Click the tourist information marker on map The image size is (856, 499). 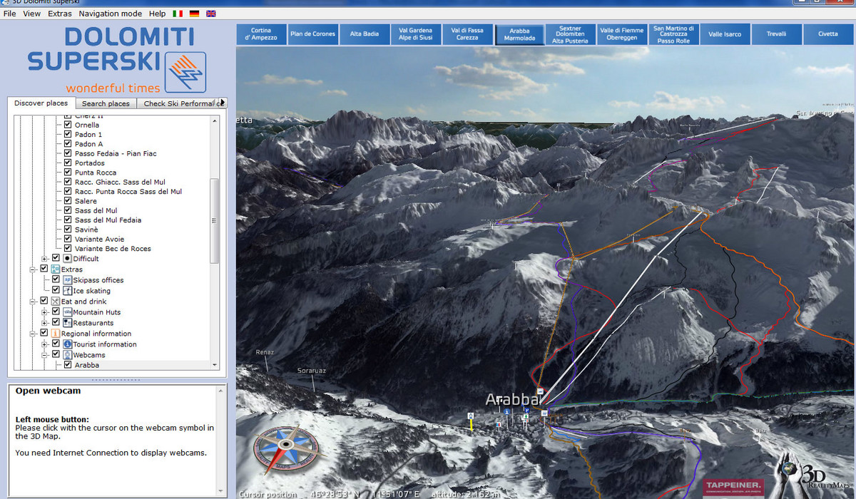(x=506, y=413)
